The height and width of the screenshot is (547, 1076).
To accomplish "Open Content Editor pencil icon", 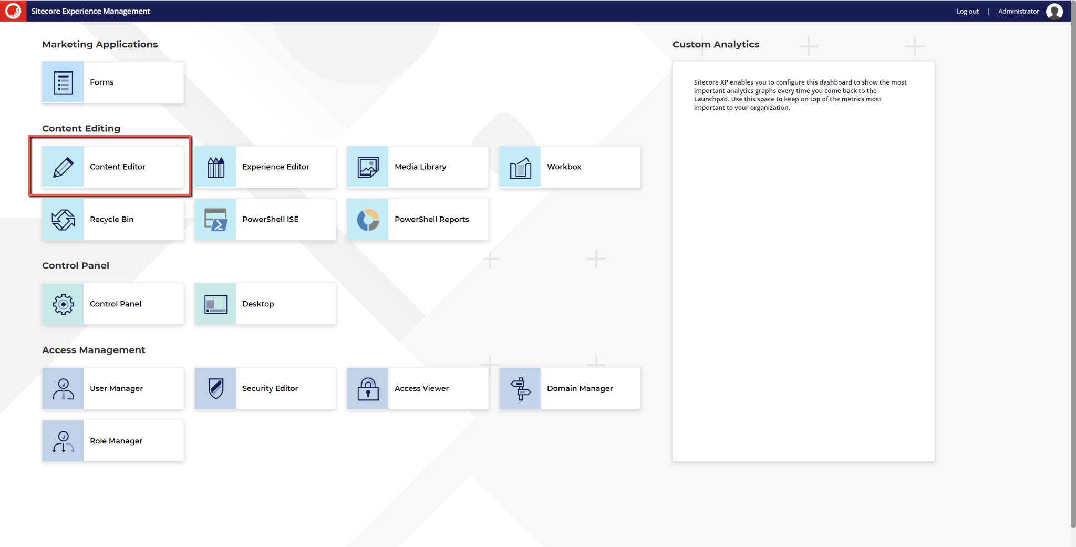I will 63,167.
